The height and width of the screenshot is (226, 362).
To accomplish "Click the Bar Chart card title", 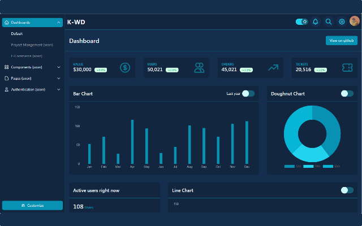I will point(83,94).
